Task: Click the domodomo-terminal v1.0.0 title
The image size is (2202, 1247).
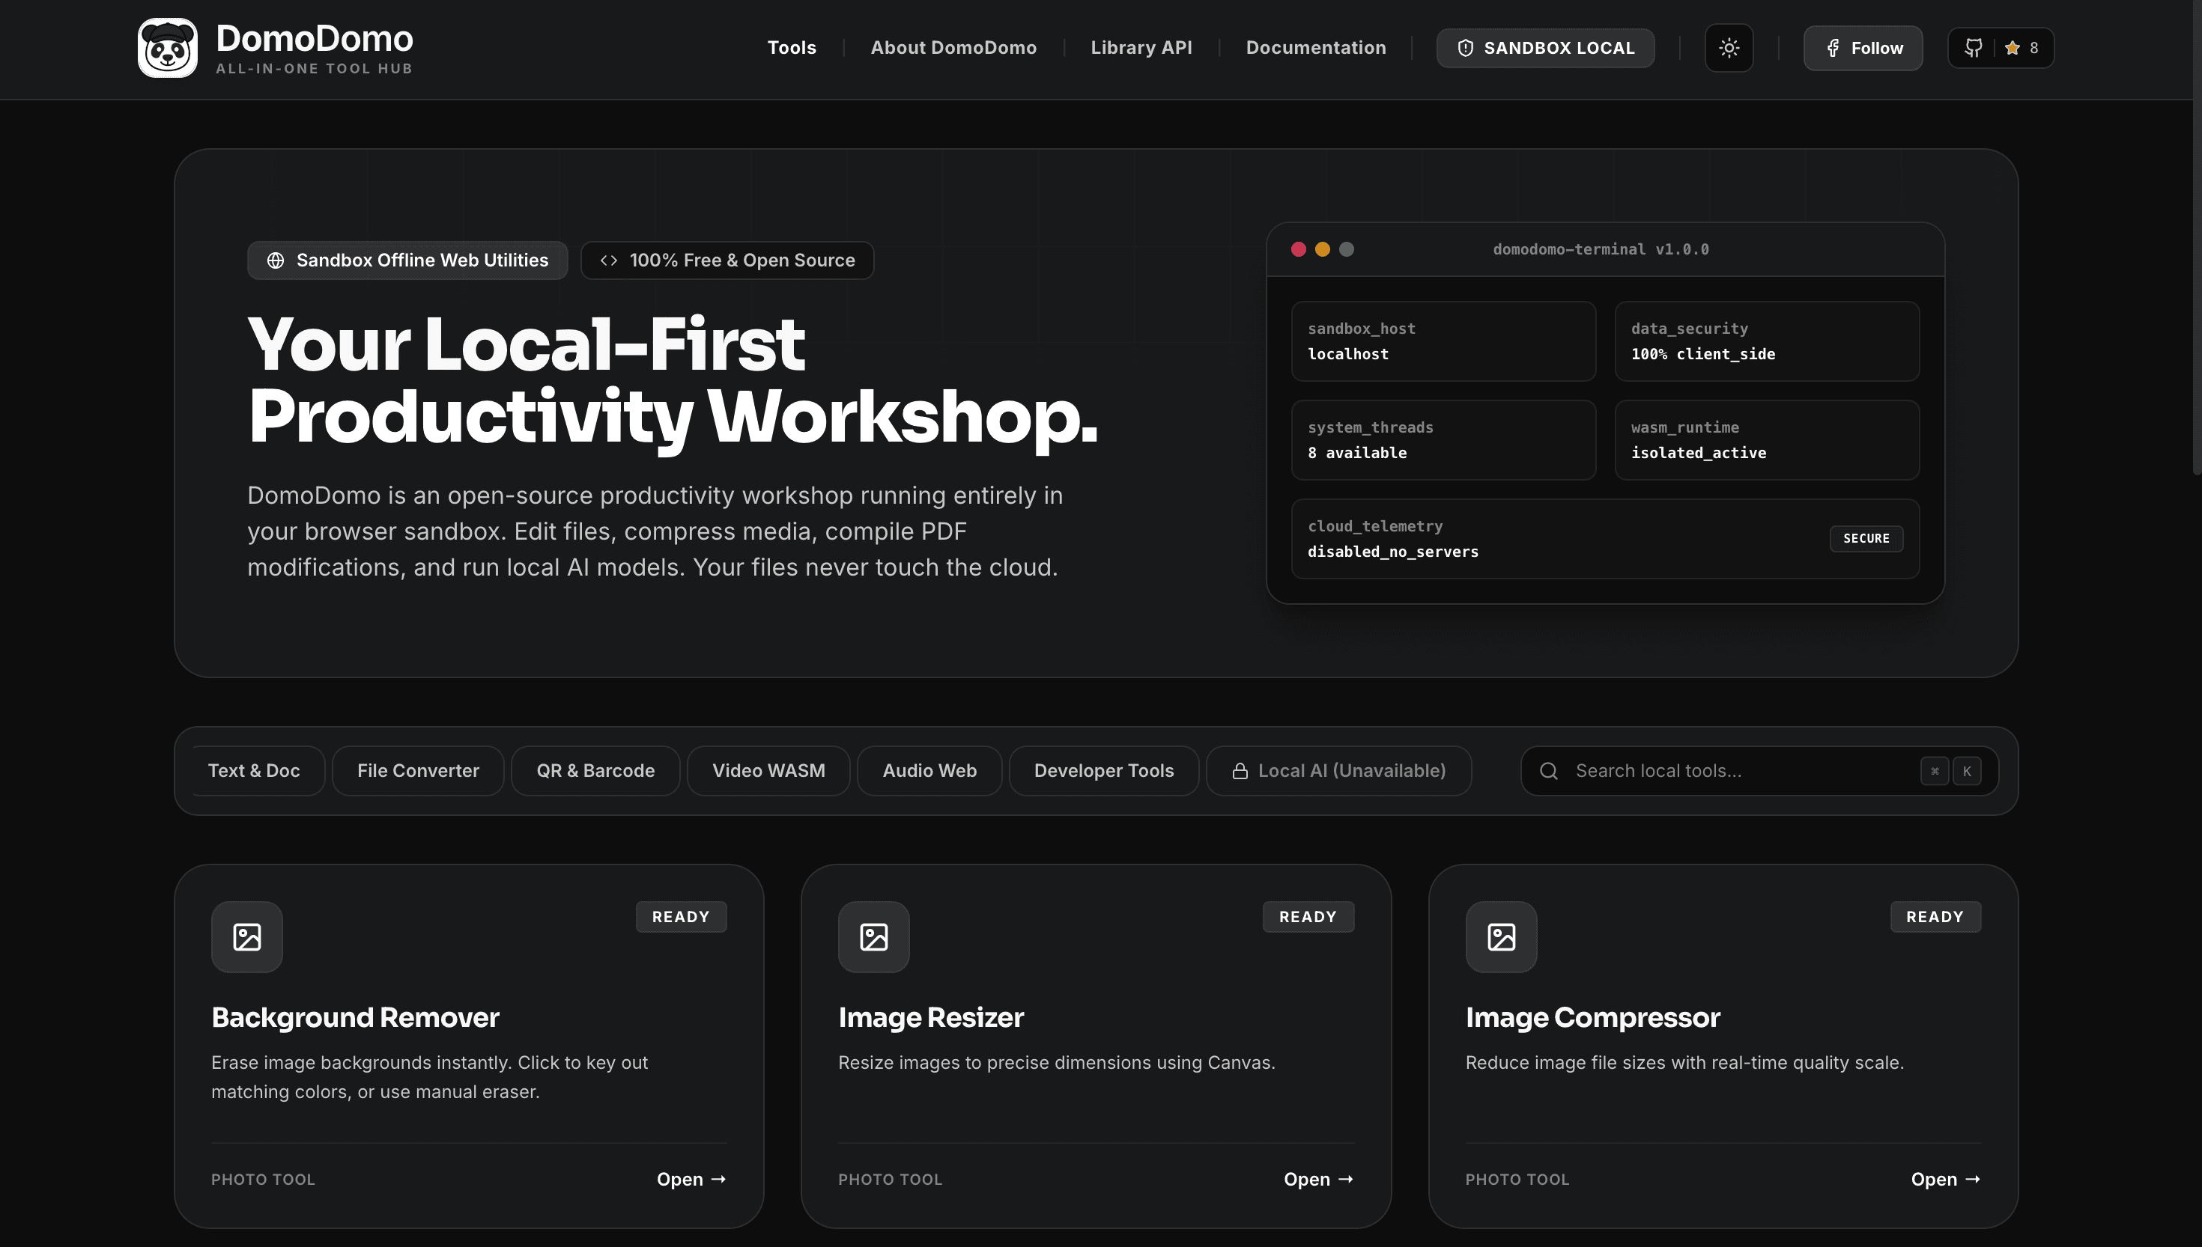Action: (1601, 249)
